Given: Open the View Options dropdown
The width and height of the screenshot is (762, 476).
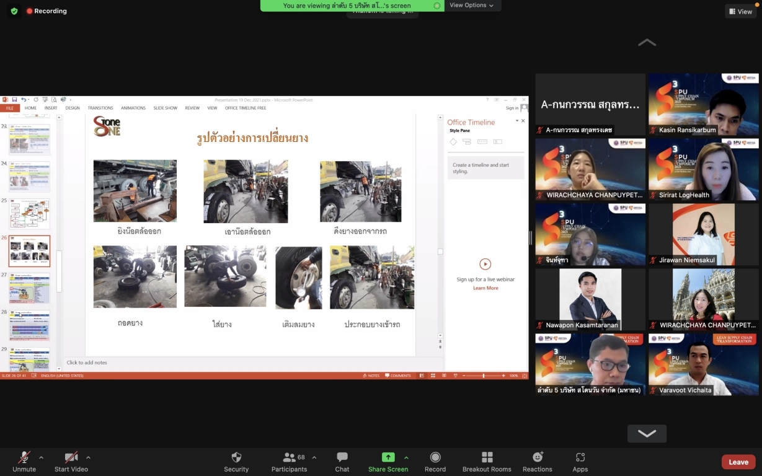Looking at the screenshot, I should pos(472,5).
